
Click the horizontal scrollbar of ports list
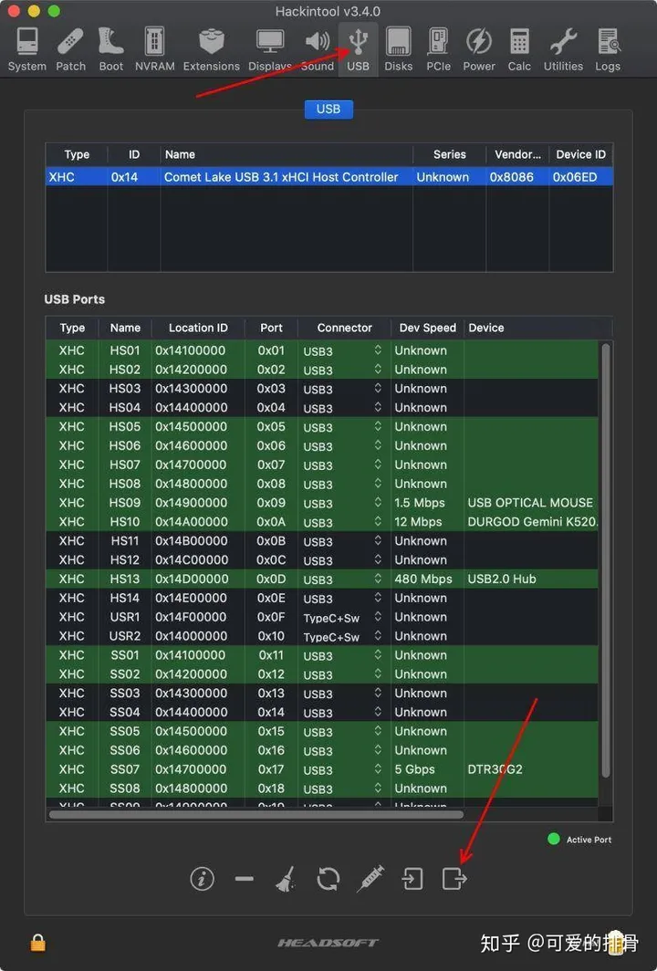[255, 814]
